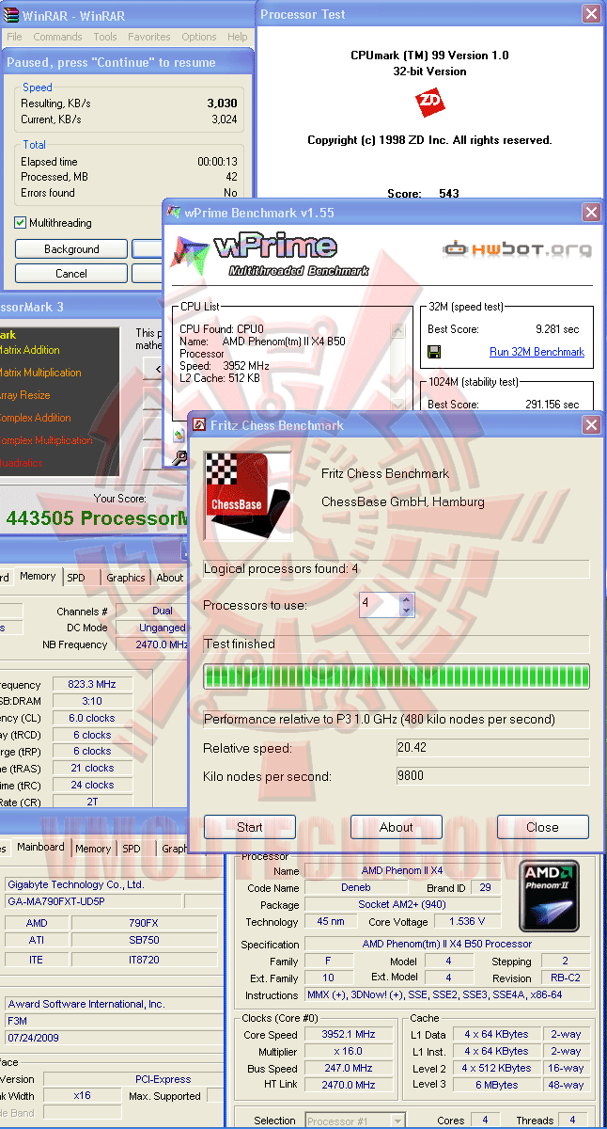The height and width of the screenshot is (1129, 607).
Task: Select Array Resize in the ProcessorMark list
Action: point(25,395)
